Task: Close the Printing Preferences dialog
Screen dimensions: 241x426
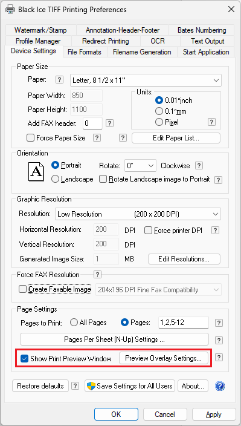Action: pyautogui.click(x=231, y=10)
